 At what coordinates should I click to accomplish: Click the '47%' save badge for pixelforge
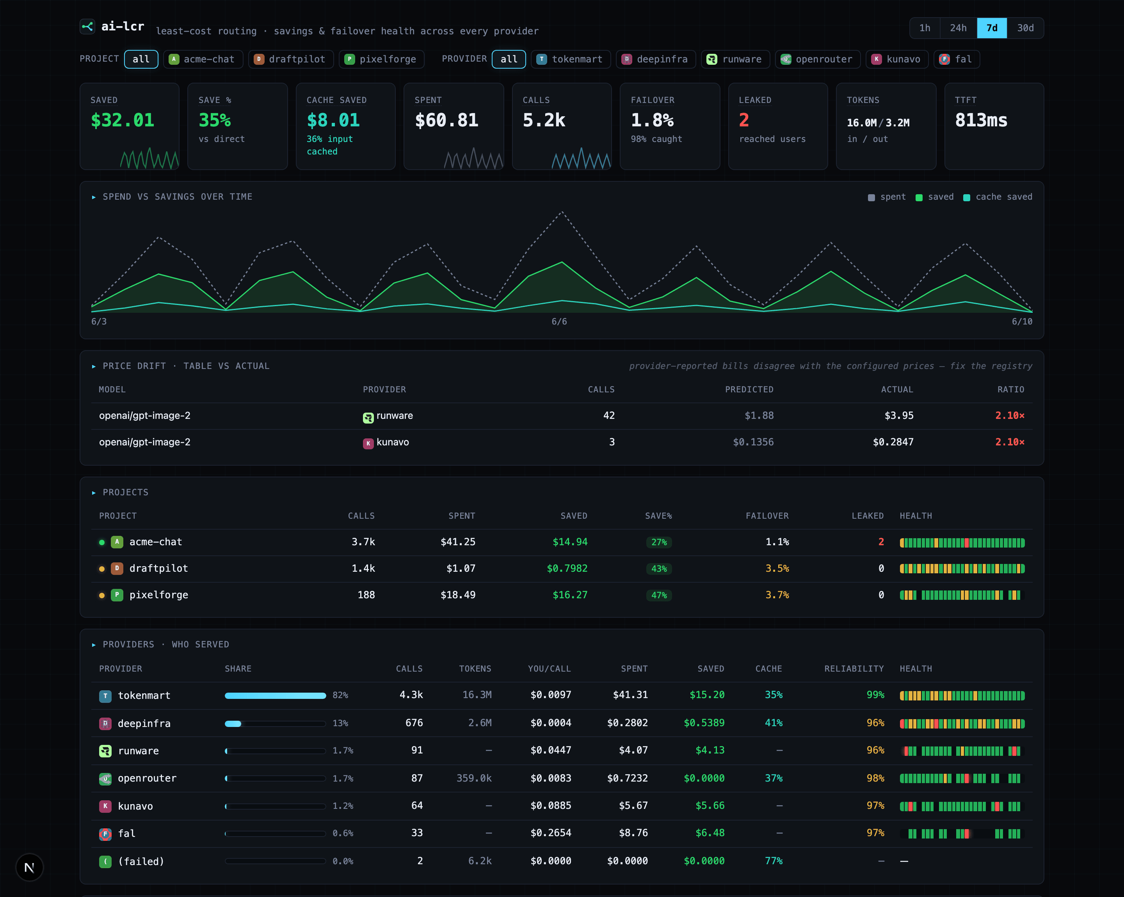659,596
